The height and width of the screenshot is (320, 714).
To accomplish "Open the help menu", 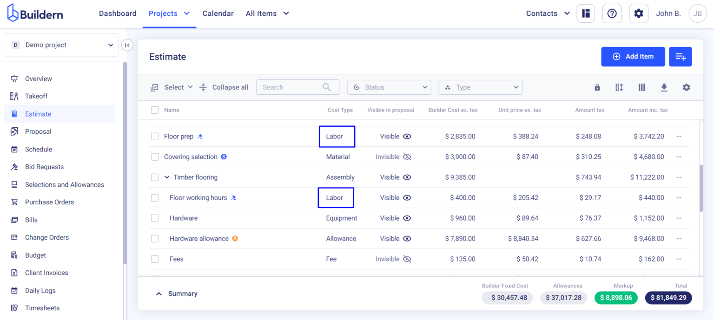I will coord(612,13).
